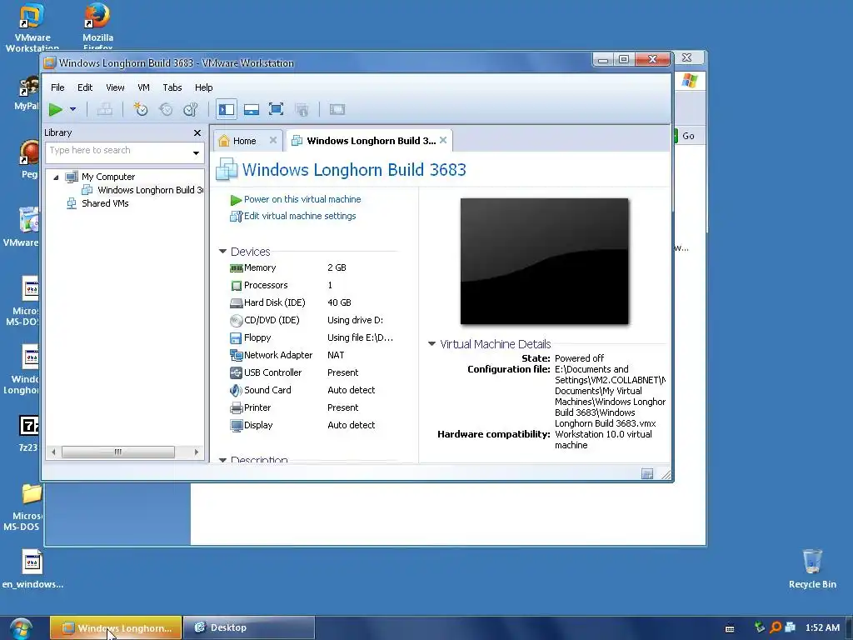Open the File menu

(x=57, y=87)
